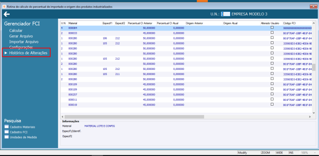Check Alterado Usuário on 000280 row with 211
This screenshot has height=156, width=319.
pos(272,73)
